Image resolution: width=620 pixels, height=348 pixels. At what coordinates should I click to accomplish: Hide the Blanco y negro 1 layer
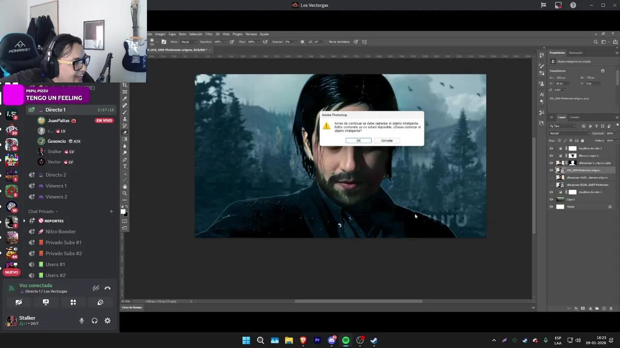pyautogui.click(x=551, y=156)
